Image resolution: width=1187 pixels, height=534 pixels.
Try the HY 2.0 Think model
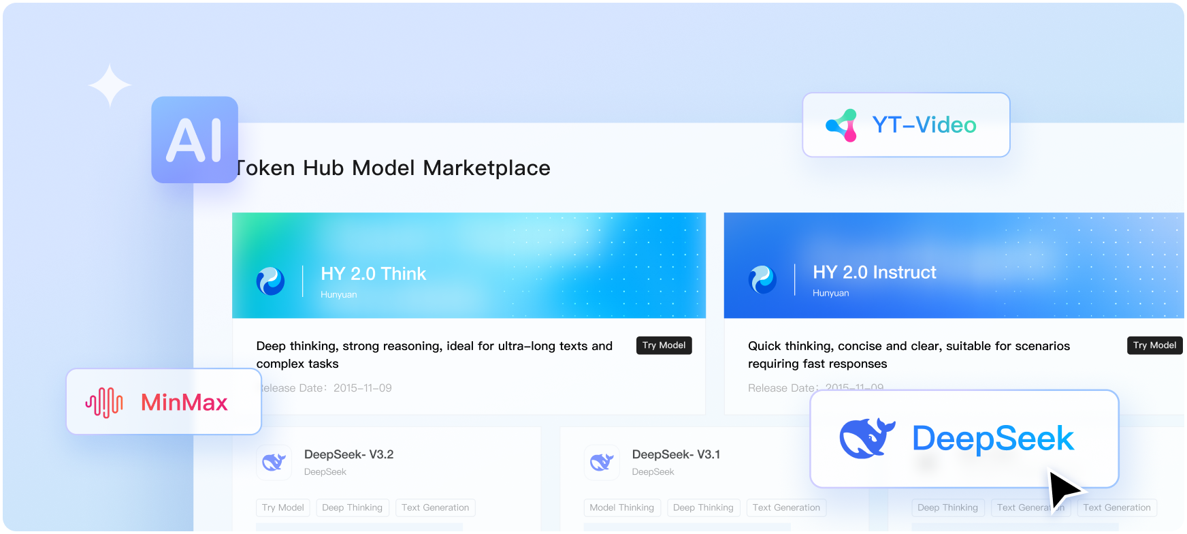point(664,345)
